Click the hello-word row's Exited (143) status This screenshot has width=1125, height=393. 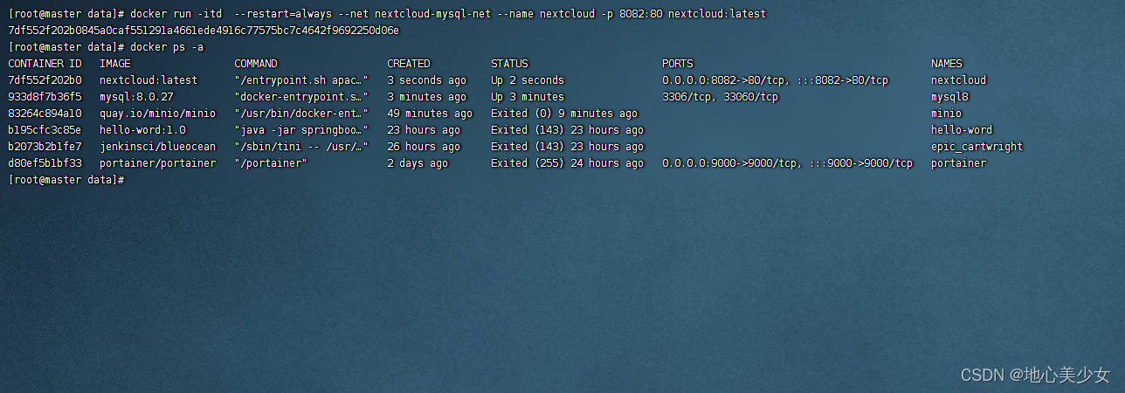pyautogui.click(x=568, y=130)
